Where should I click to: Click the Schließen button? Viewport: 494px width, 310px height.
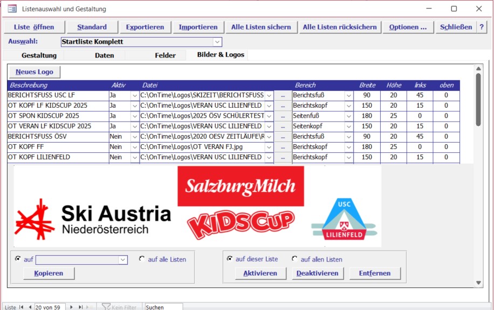click(456, 27)
